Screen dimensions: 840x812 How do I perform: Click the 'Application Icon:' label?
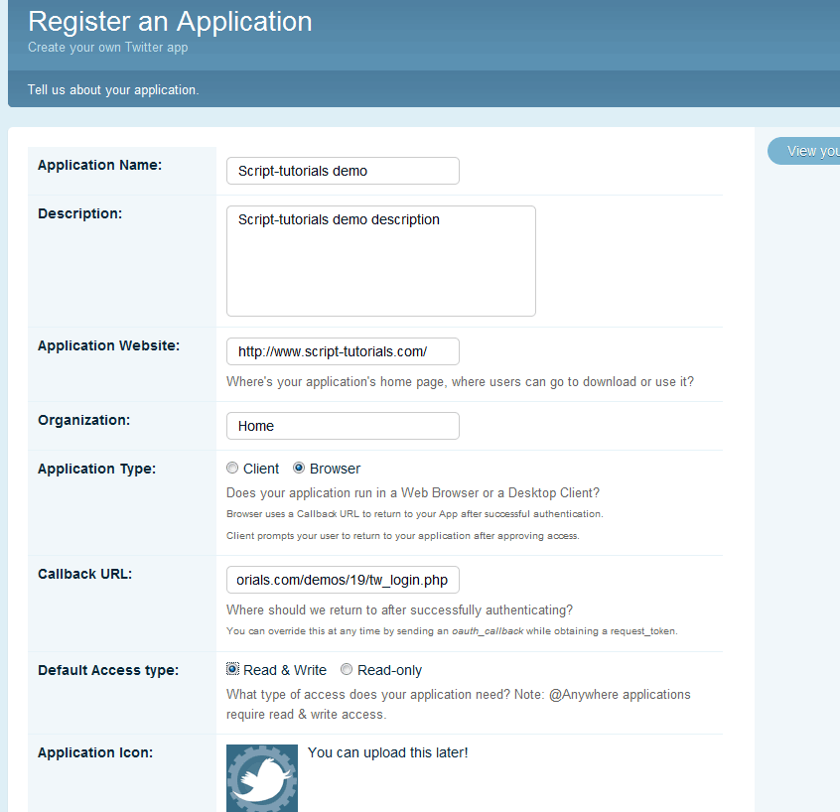pos(95,753)
